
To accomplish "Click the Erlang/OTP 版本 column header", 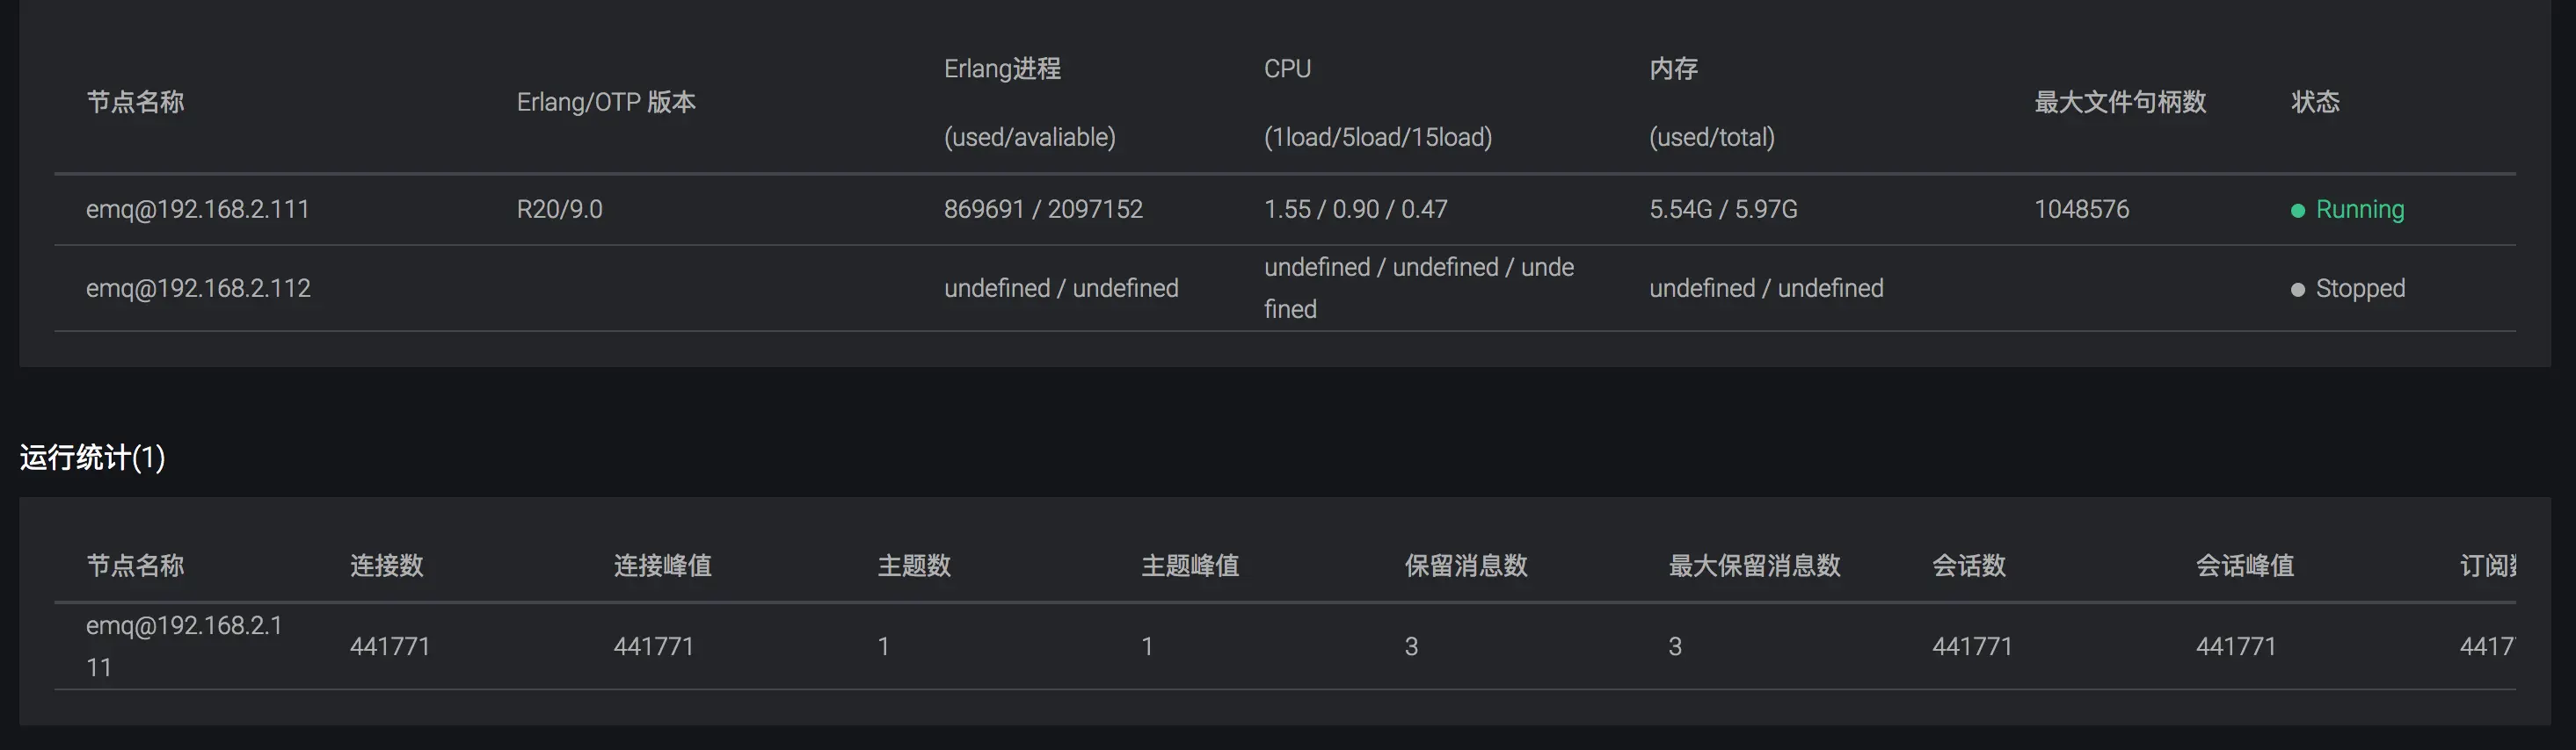I will coord(606,102).
